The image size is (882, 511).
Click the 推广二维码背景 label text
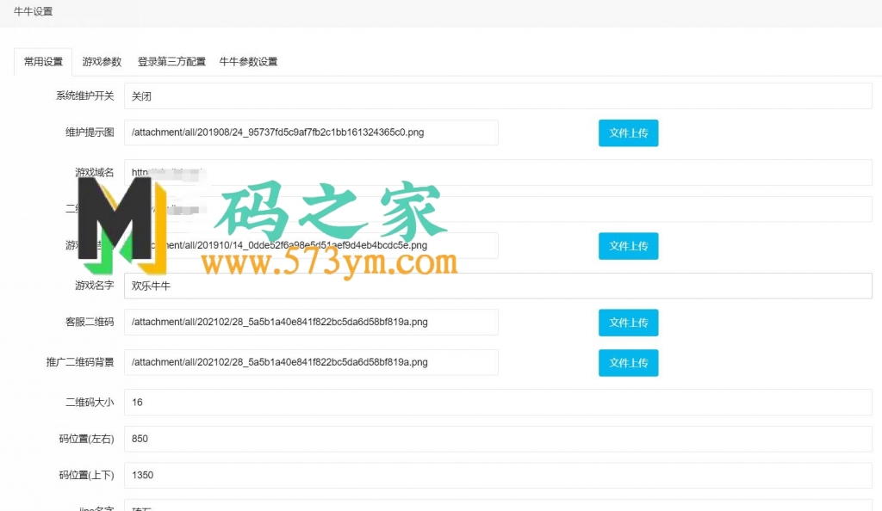click(x=80, y=362)
